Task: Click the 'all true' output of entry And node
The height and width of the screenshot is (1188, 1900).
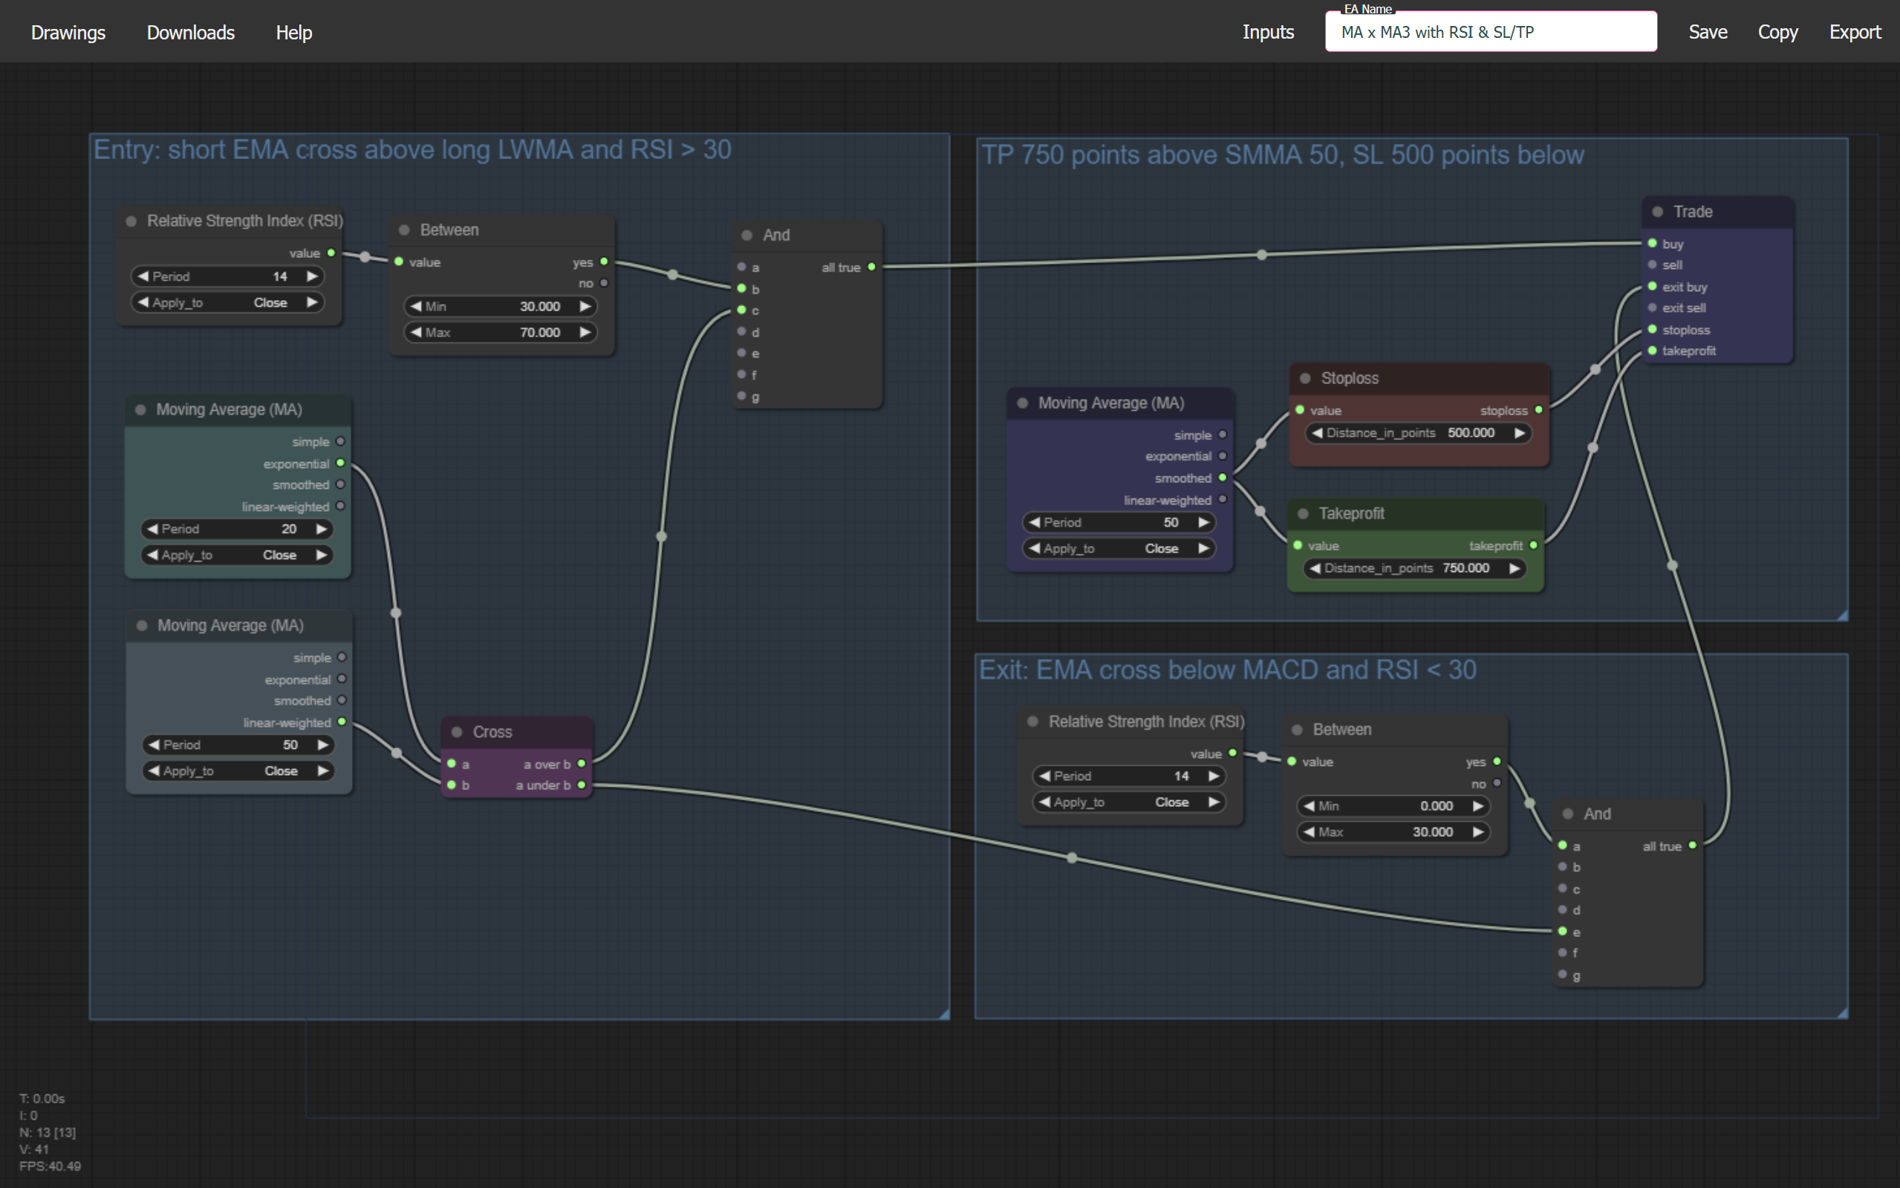Action: point(871,267)
